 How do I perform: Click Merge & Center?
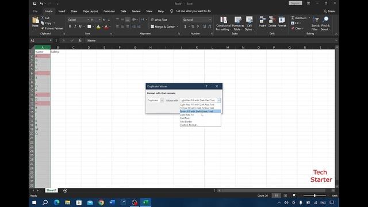(x=163, y=27)
